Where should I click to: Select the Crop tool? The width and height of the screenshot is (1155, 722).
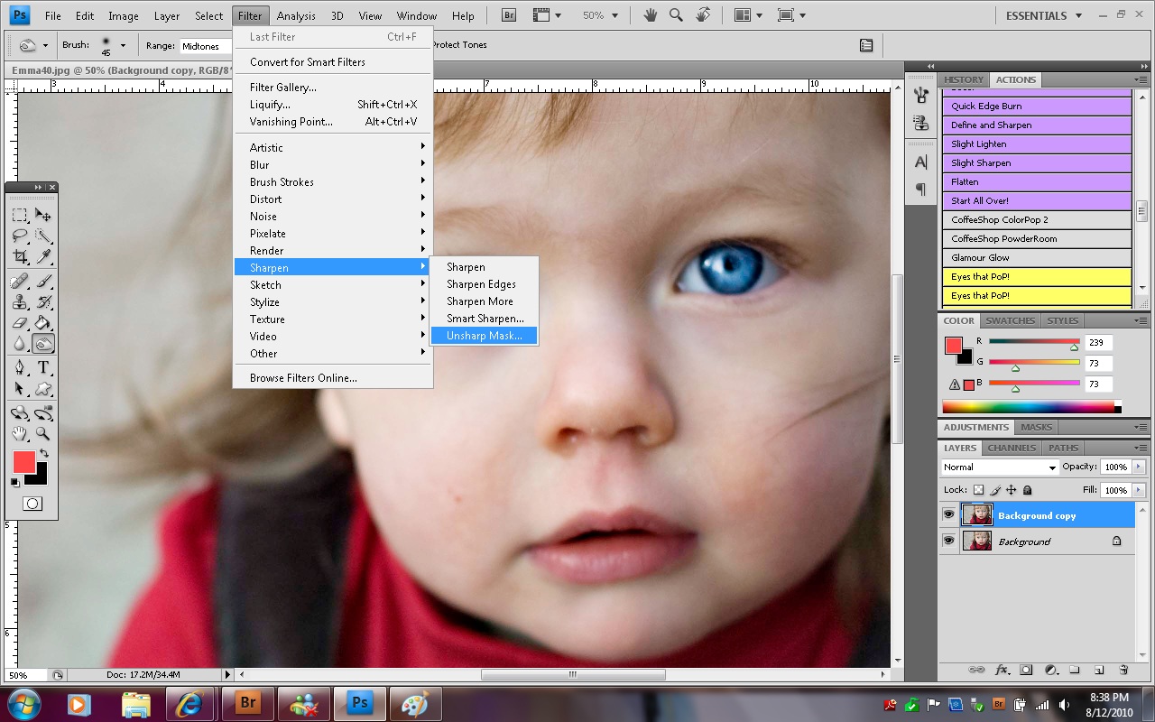tap(20, 256)
